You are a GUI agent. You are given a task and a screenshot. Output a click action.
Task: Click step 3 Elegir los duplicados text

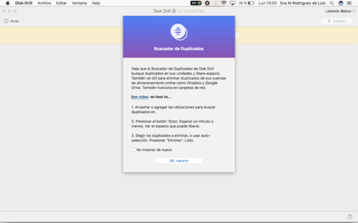click(x=171, y=138)
